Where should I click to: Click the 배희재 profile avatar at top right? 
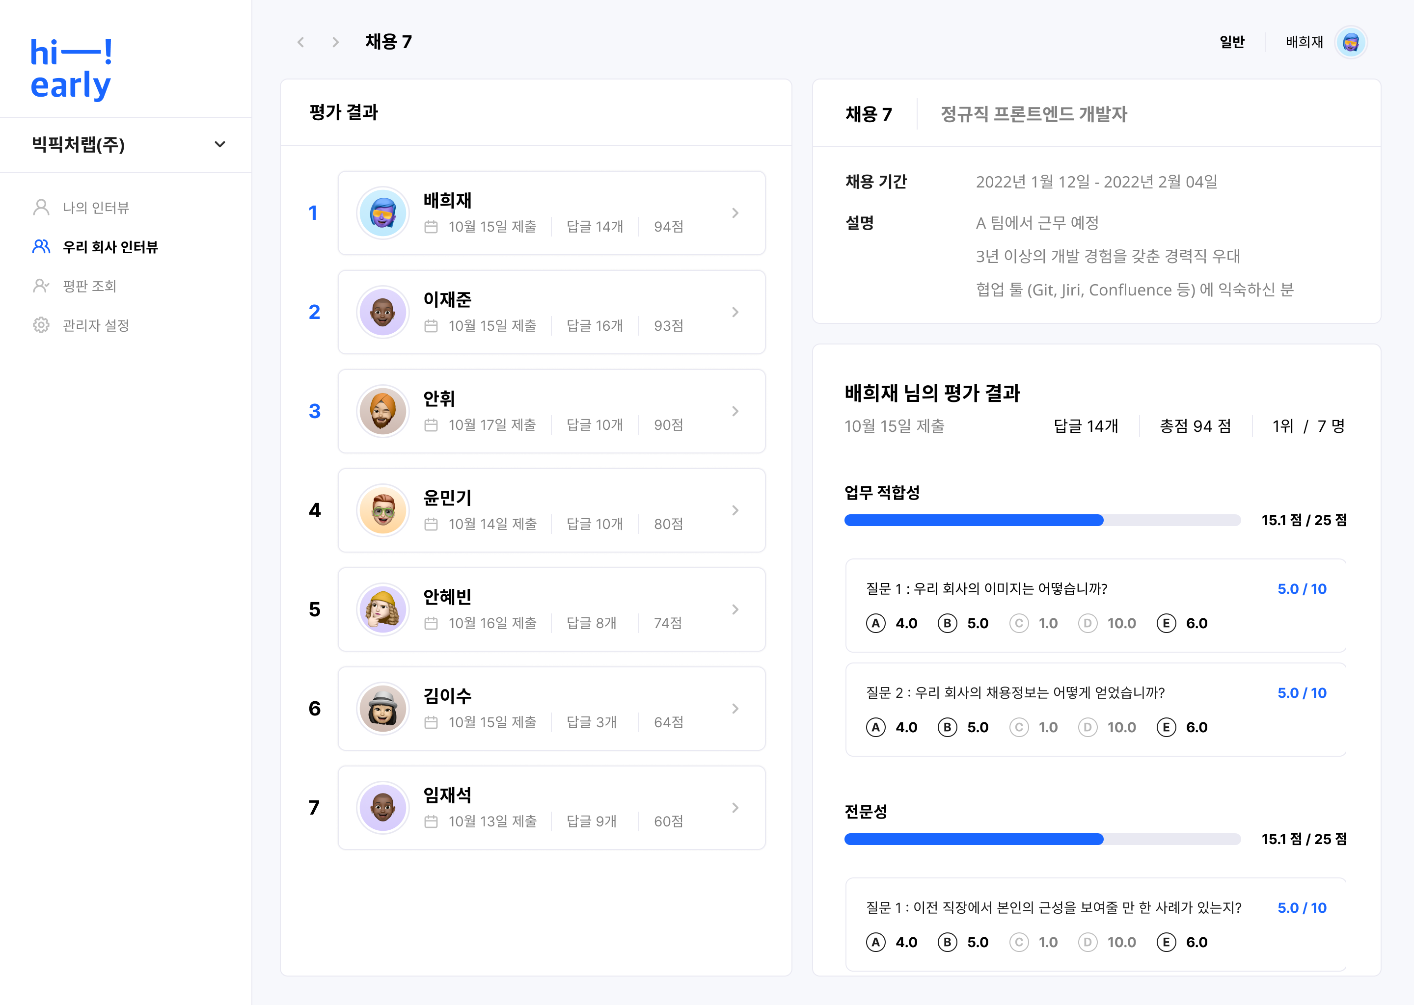(x=1350, y=42)
